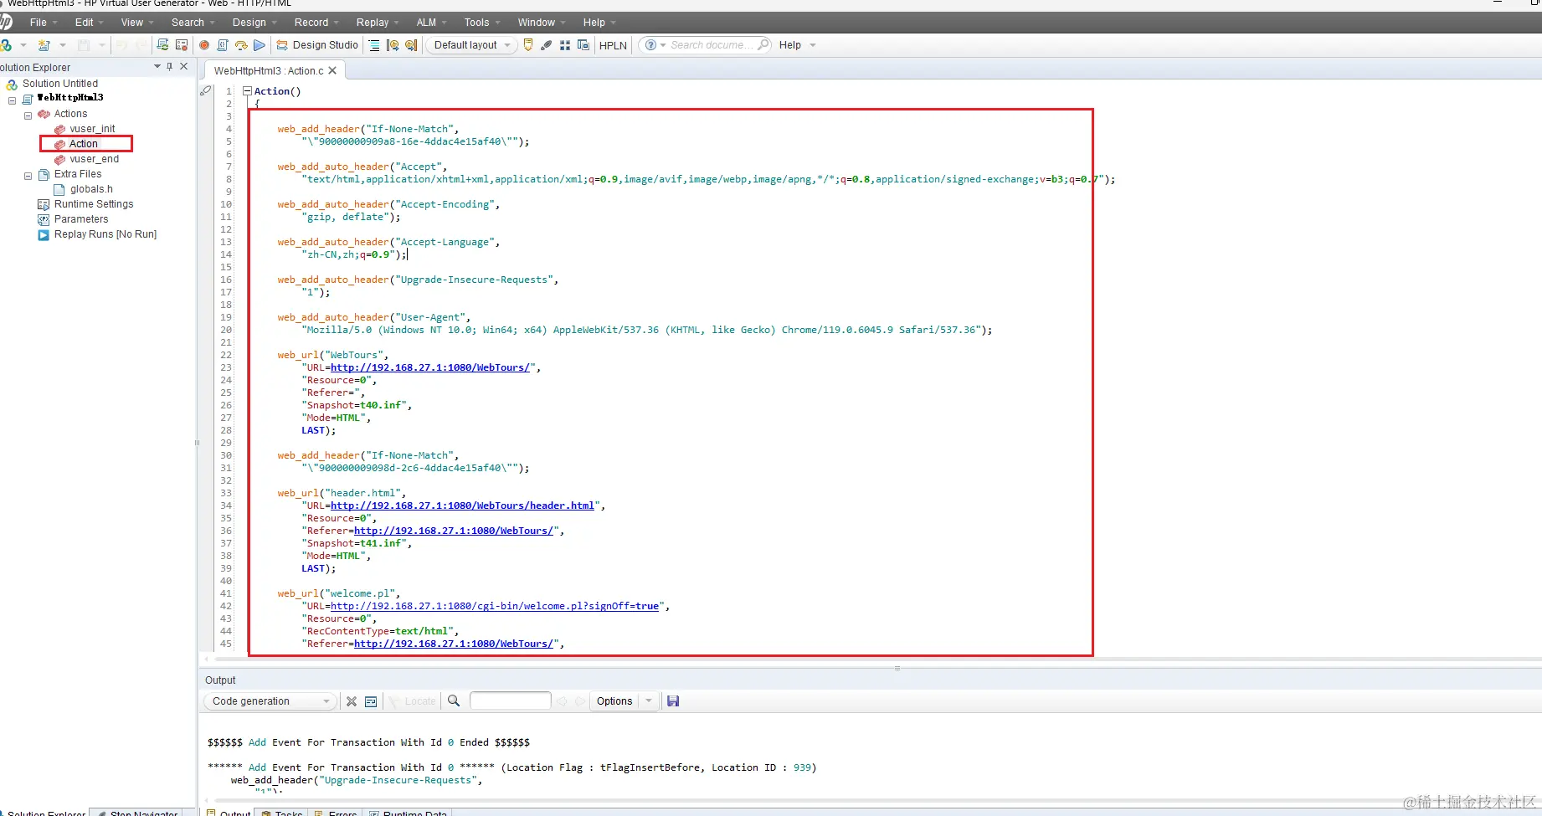Open the help question-mark dropdown in search box

pos(655,45)
